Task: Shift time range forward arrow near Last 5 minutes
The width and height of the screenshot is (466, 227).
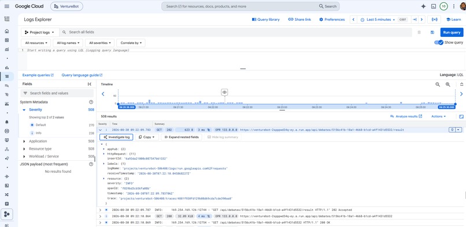Action: point(421,20)
